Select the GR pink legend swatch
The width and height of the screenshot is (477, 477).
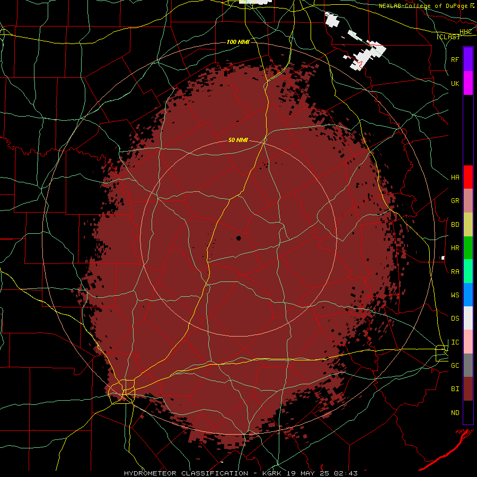[468, 201]
